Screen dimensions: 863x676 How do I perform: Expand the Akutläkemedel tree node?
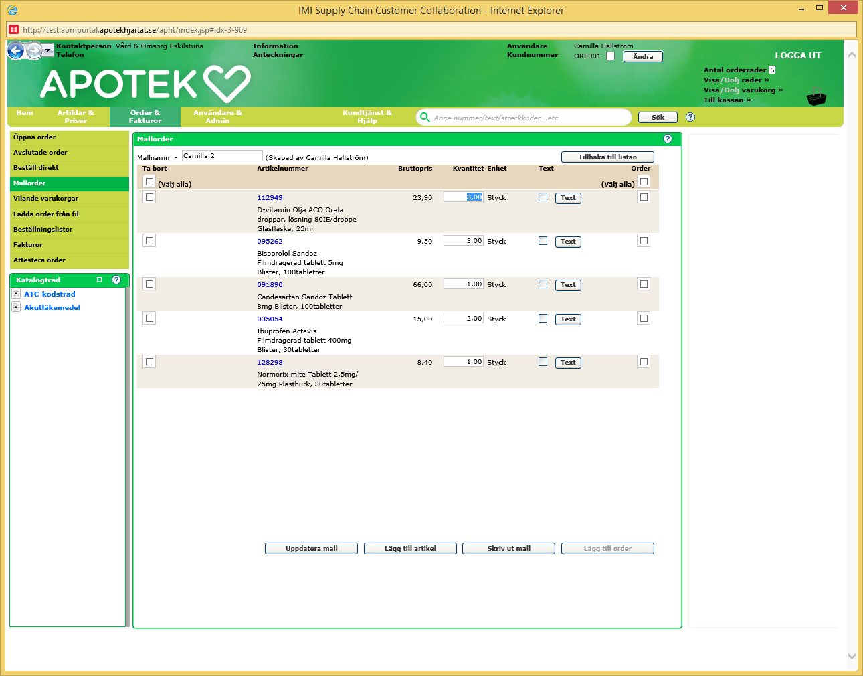(x=16, y=307)
